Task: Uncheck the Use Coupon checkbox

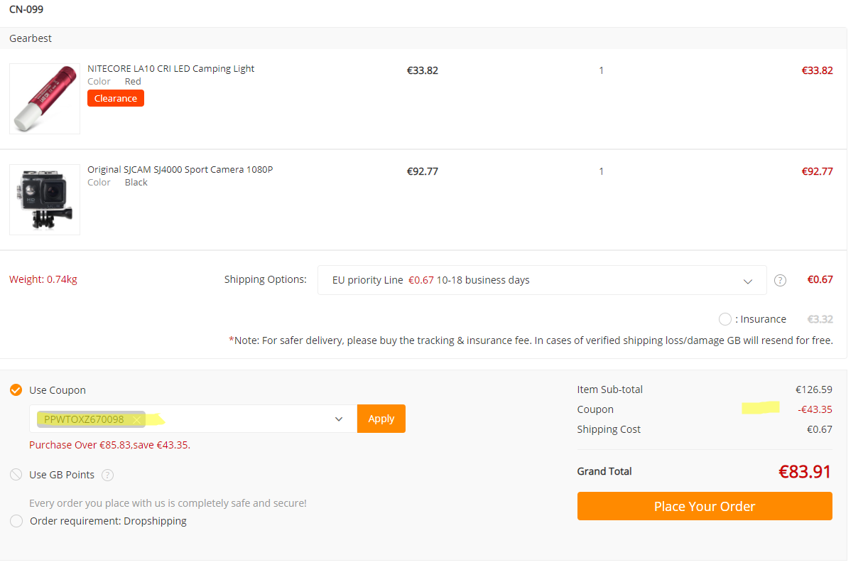Action: coord(16,390)
